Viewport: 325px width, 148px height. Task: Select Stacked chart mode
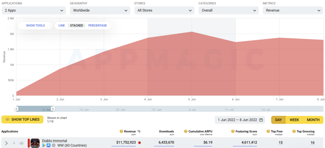pyautogui.click(x=76, y=25)
